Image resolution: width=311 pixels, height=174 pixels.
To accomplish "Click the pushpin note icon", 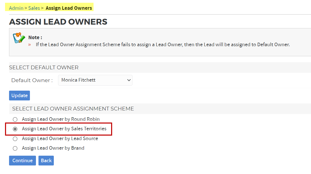I will tap(19, 38).
